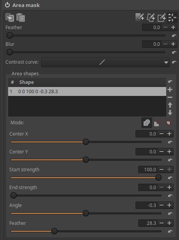Click the Start strength slider handle
The image size is (179, 240).
coord(158,177)
